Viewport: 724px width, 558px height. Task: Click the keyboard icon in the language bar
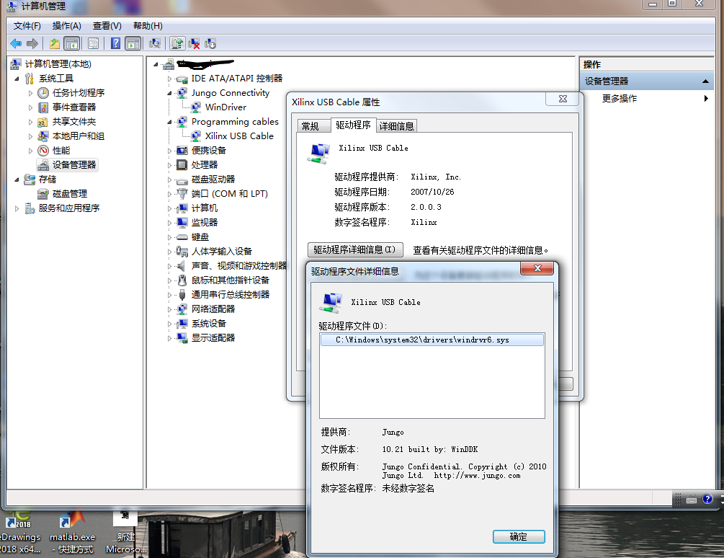pyautogui.click(x=692, y=500)
